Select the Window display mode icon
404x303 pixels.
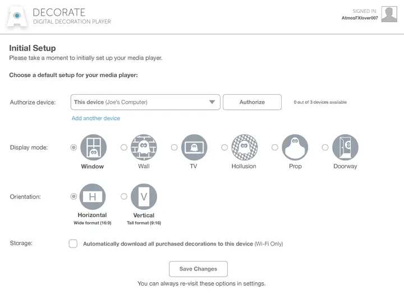coord(93,148)
